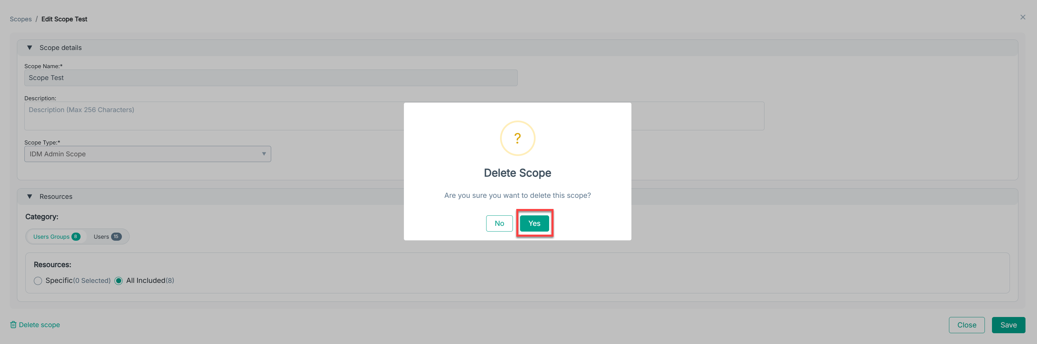Click the question mark icon in dialog
Viewport: 1037px width, 344px height.
pyautogui.click(x=517, y=138)
